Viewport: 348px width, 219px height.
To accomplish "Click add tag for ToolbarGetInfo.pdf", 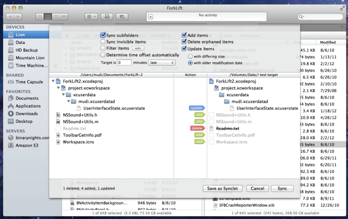I will coord(199,135).
